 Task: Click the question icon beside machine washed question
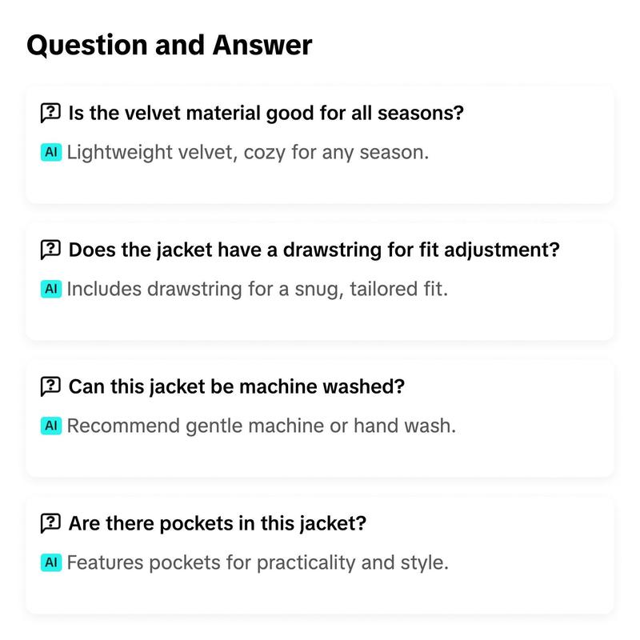(x=50, y=386)
